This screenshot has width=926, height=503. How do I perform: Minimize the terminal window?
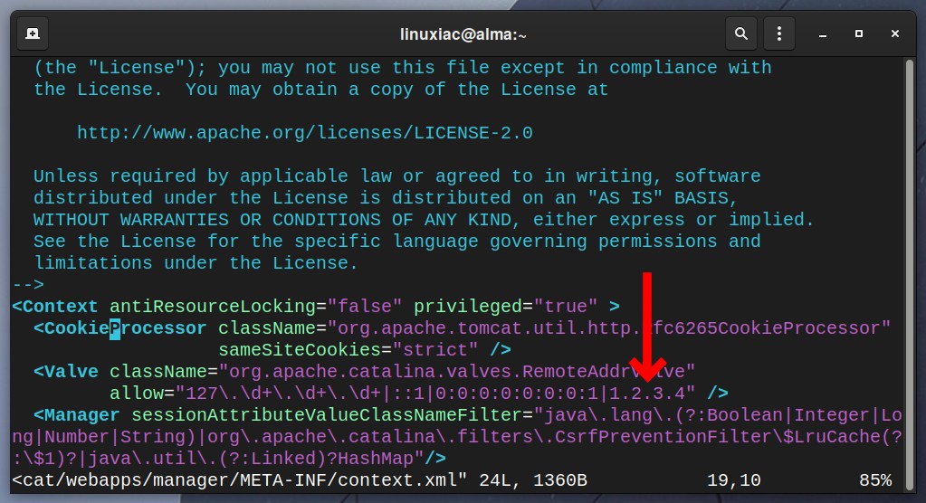(x=822, y=34)
